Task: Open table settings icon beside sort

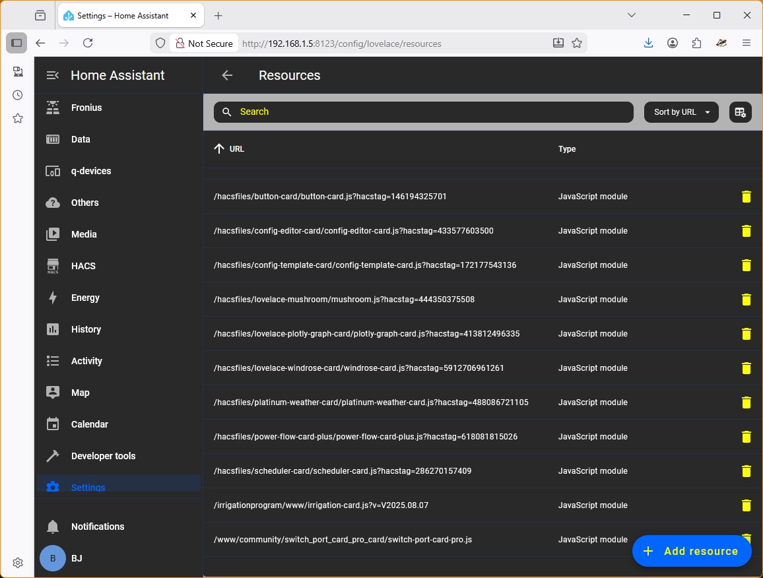Action: [740, 112]
